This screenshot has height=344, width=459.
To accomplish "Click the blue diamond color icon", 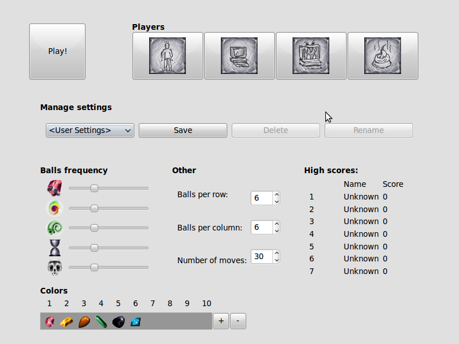I will pyautogui.click(x=135, y=322).
